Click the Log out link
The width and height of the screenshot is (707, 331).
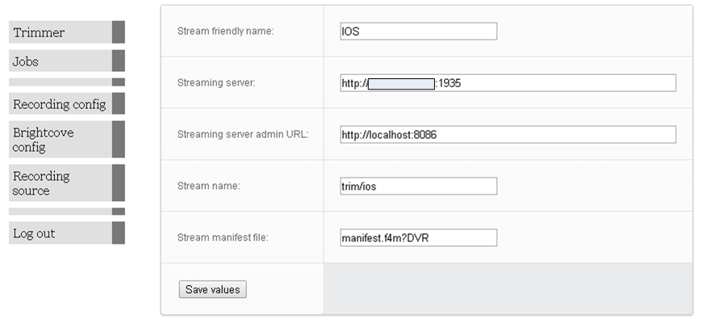tap(34, 233)
